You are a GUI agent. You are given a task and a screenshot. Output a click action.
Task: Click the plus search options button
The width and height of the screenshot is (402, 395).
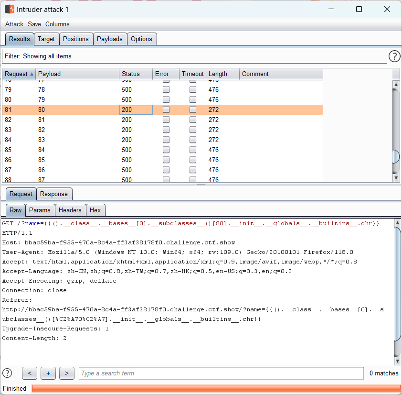pyautogui.click(x=48, y=373)
